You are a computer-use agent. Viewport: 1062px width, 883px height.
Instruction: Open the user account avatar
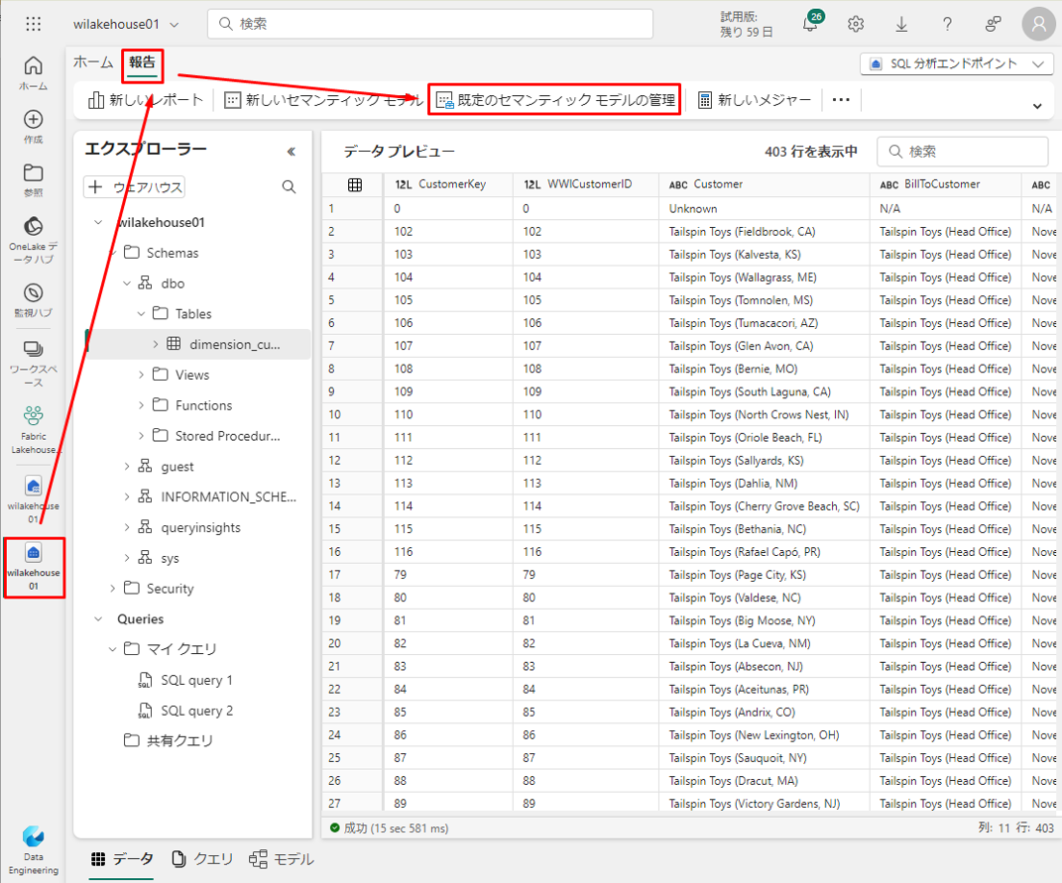(x=1038, y=24)
